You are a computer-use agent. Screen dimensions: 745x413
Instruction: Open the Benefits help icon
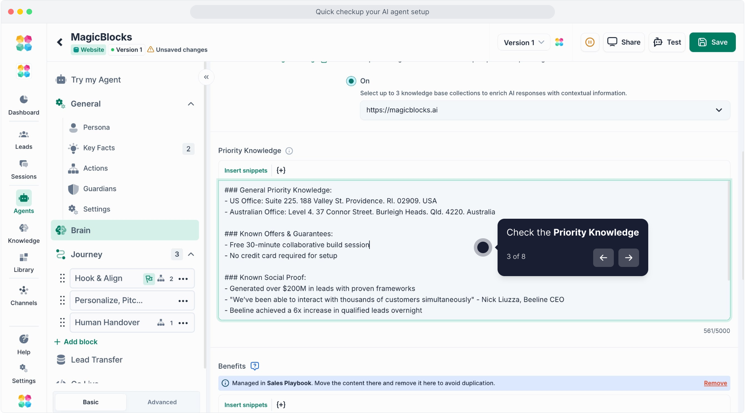point(255,366)
